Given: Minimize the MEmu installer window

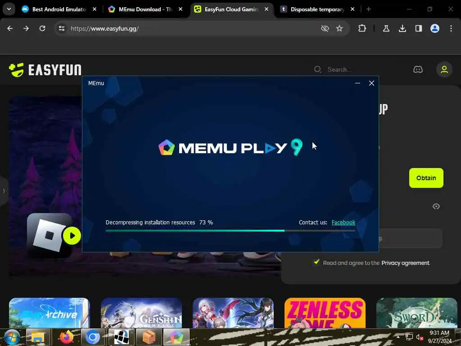Looking at the screenshot, I should 357,83.
